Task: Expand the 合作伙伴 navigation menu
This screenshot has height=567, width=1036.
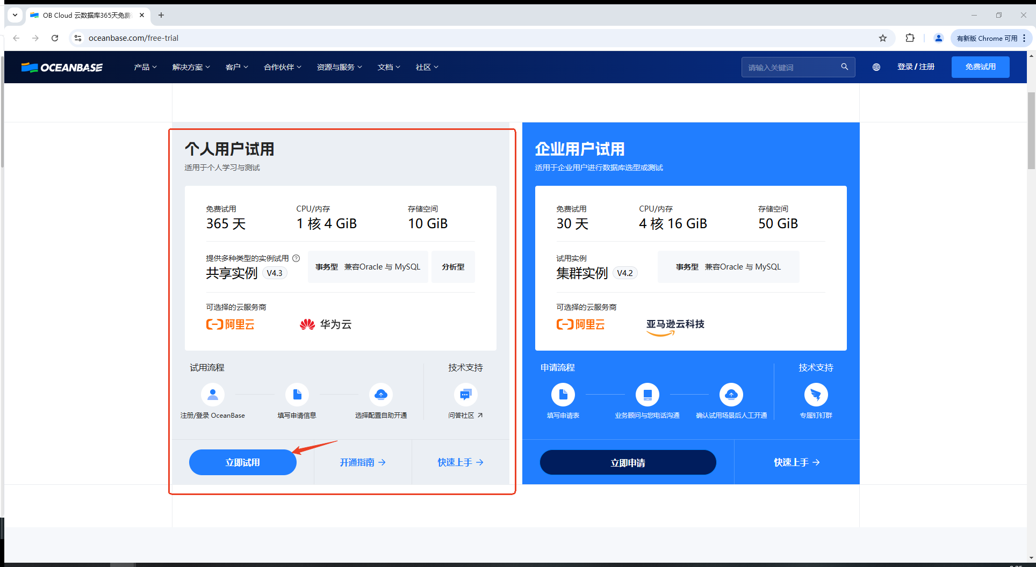Action: (282, 67)
